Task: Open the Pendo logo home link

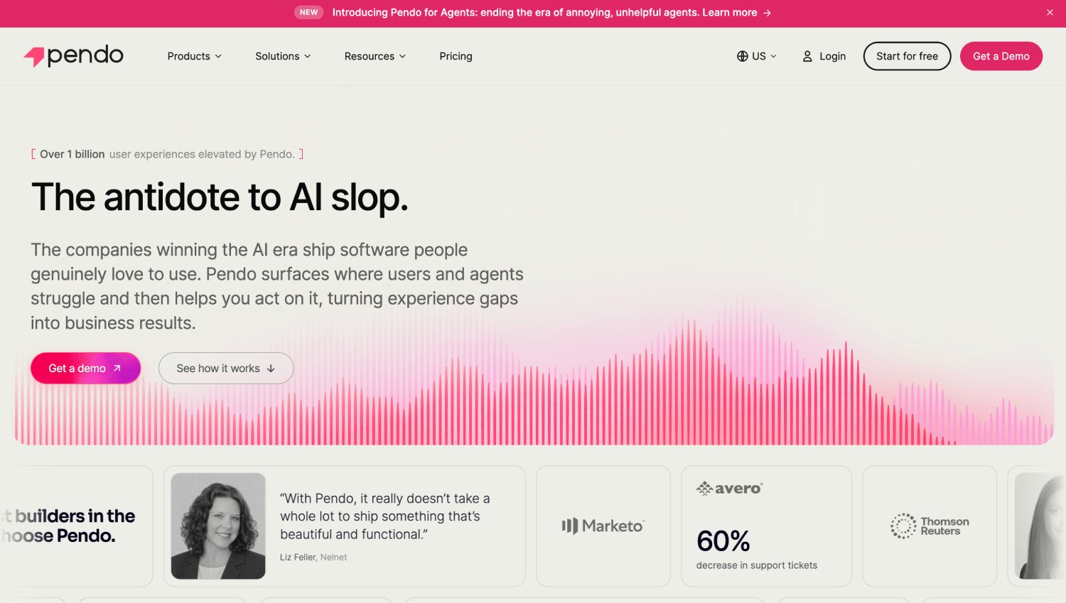Action: pyautogui.click(x=73, y=56)
